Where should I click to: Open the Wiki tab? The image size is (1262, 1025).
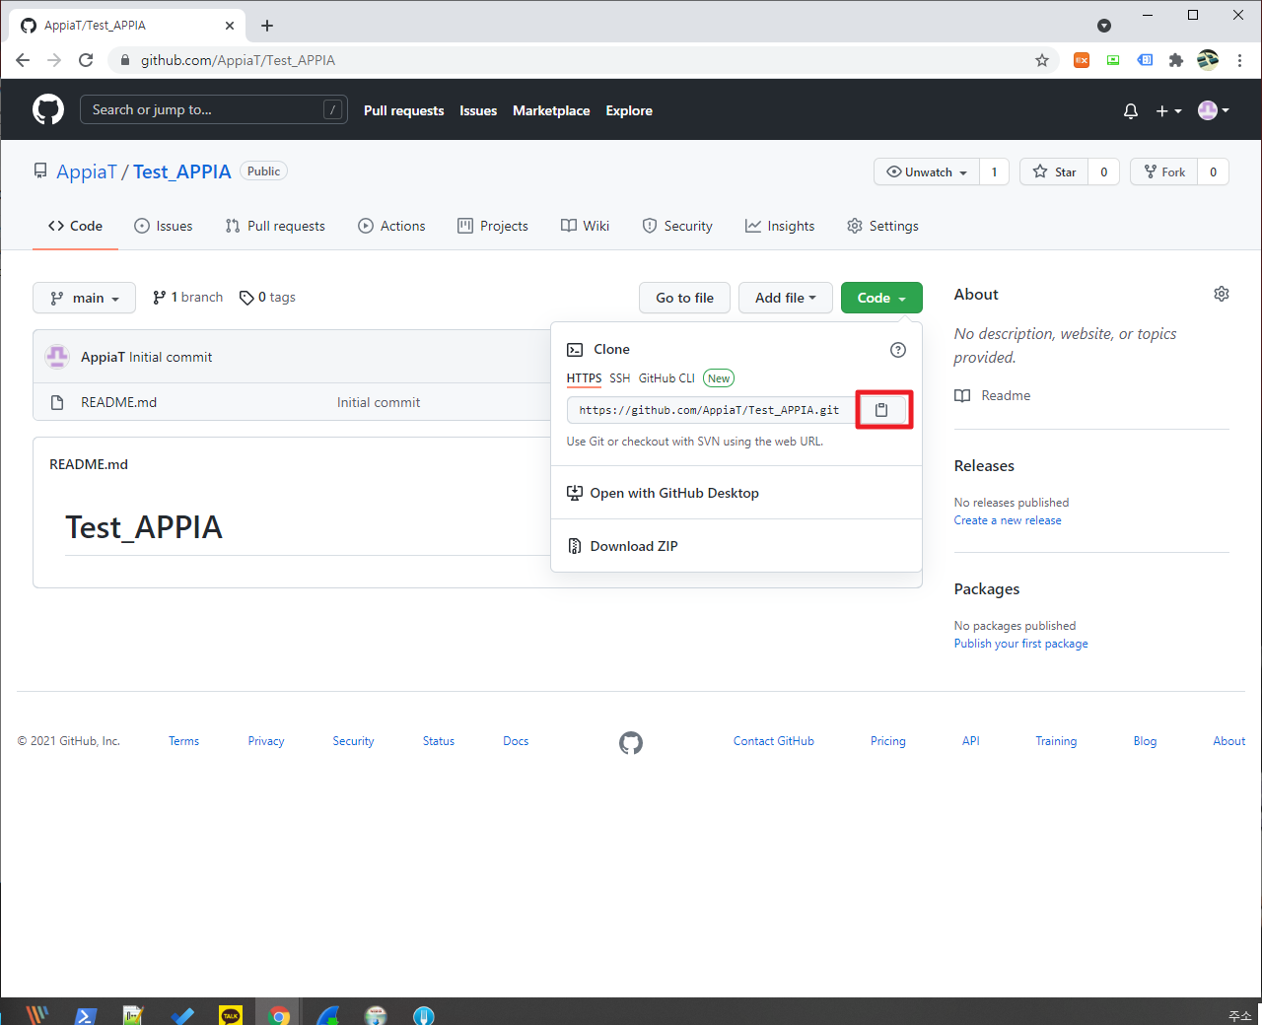click(586, 226)
